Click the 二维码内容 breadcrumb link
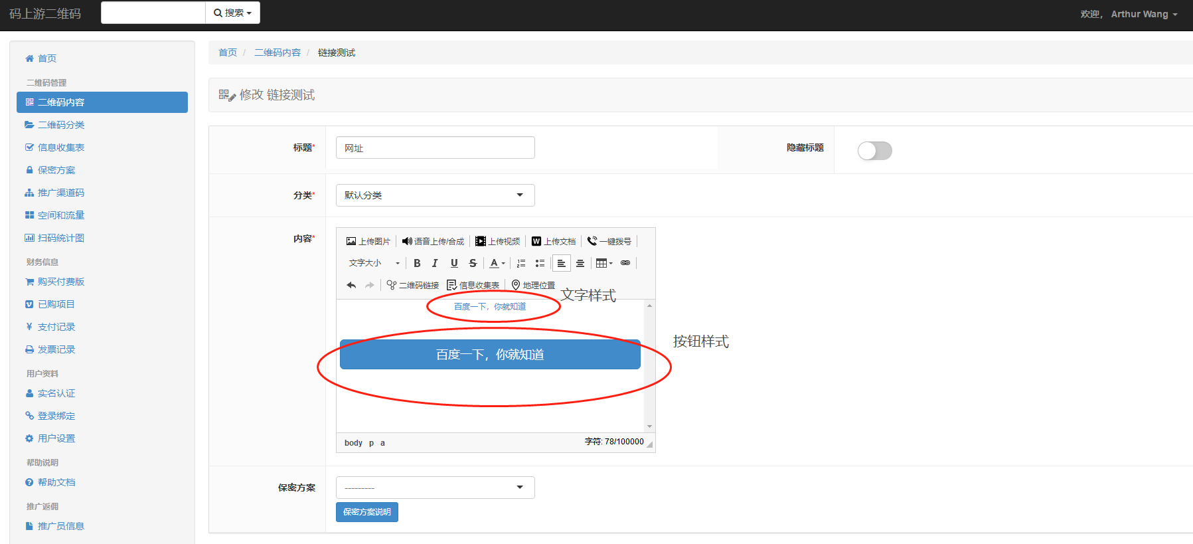Image resolution: width=1193 pixels, height=544 pixels. (277, 52)
